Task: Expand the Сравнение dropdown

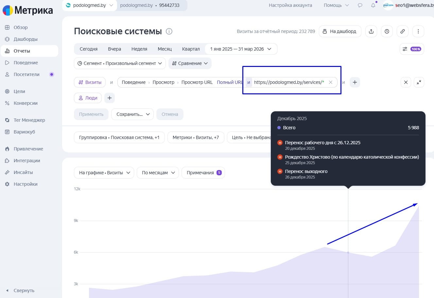Action: point(190,63)
